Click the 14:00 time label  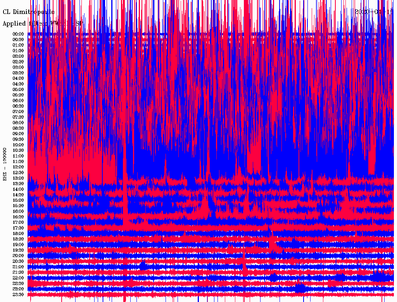(18, 189)
